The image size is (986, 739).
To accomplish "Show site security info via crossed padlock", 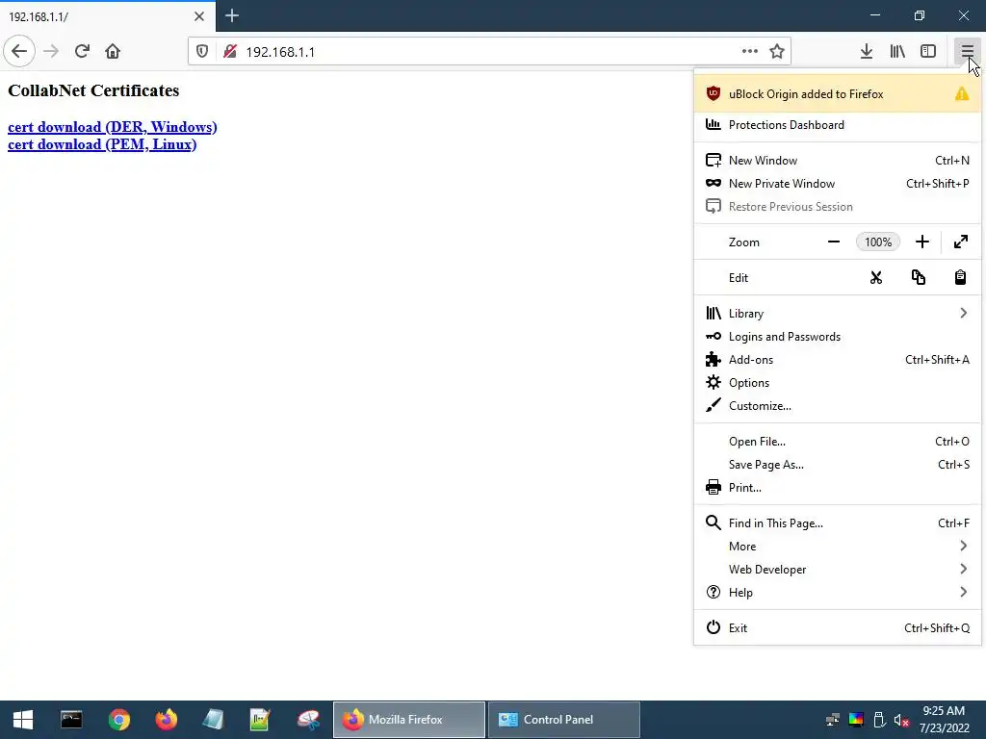I will (230, 52).
